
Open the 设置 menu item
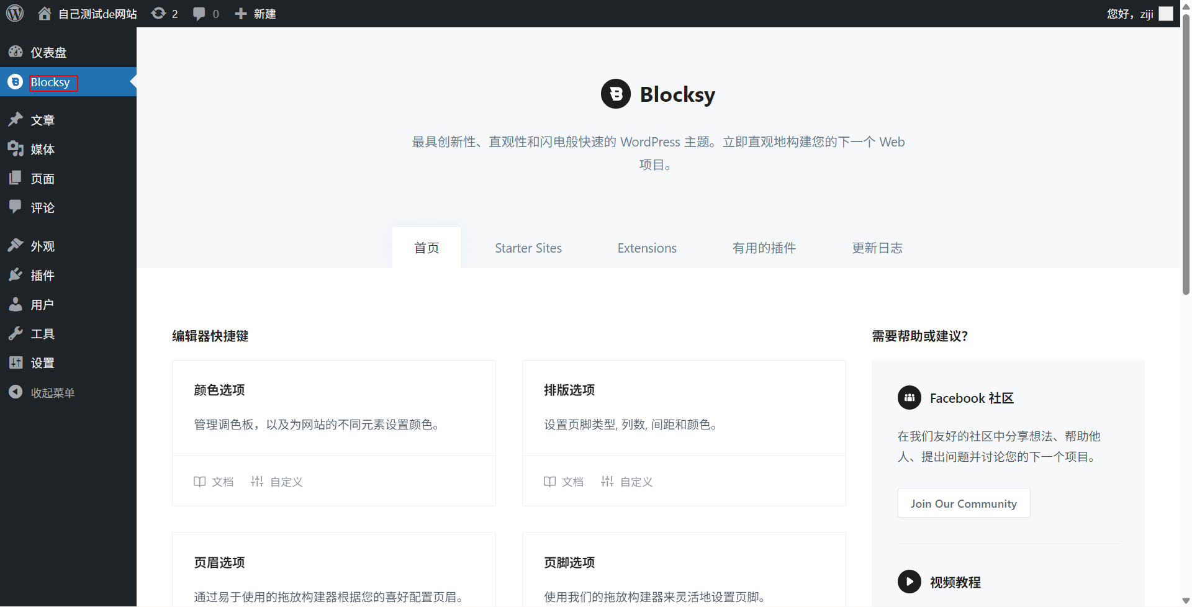click(68, 363)
